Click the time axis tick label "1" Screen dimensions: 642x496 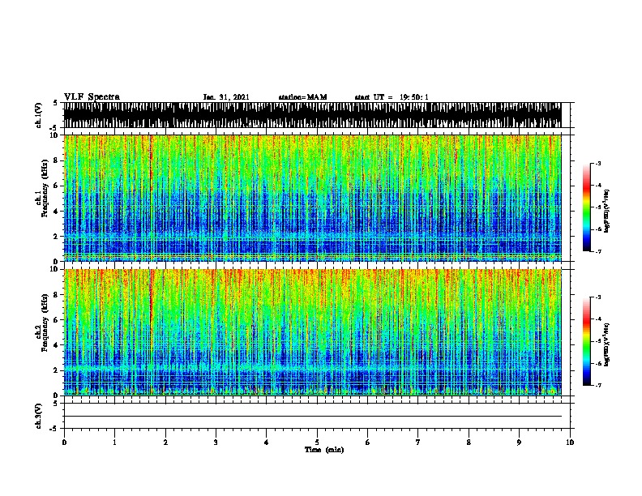(114, 443)
